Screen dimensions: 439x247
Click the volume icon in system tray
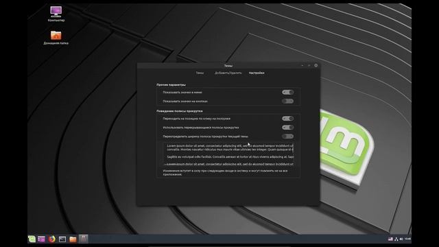[x=401, y=239]
